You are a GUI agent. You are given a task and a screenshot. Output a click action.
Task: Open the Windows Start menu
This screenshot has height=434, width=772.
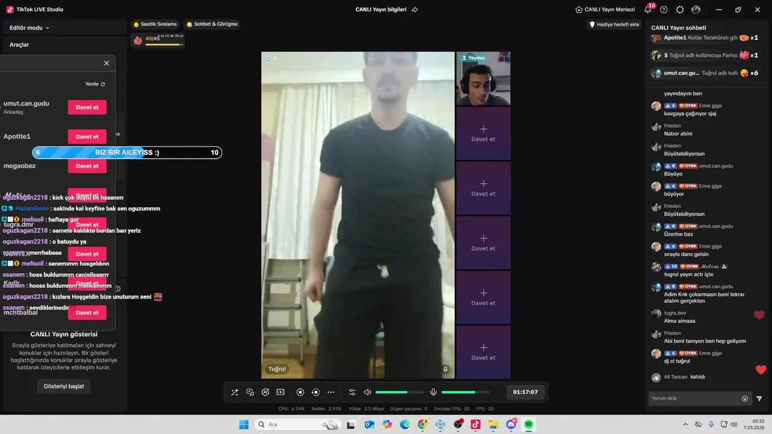coord(244,424)
